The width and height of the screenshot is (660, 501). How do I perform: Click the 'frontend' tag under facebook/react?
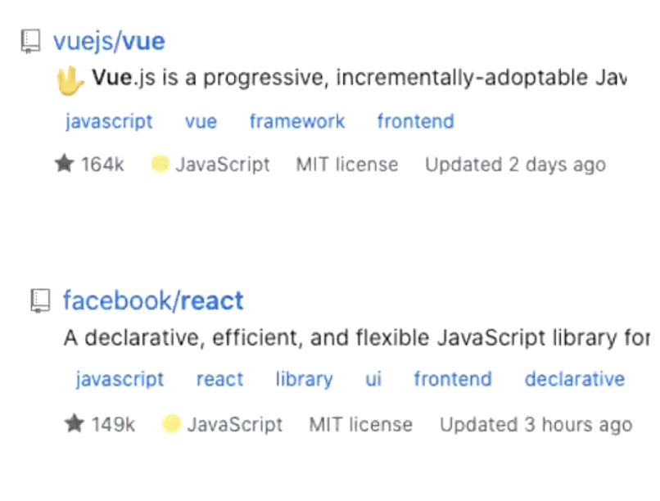(453, 380)
